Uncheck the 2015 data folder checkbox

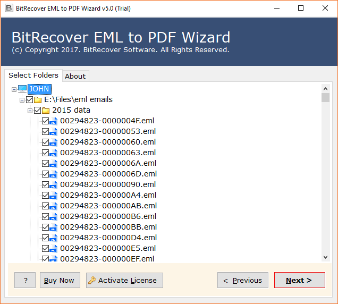(38, 111)
